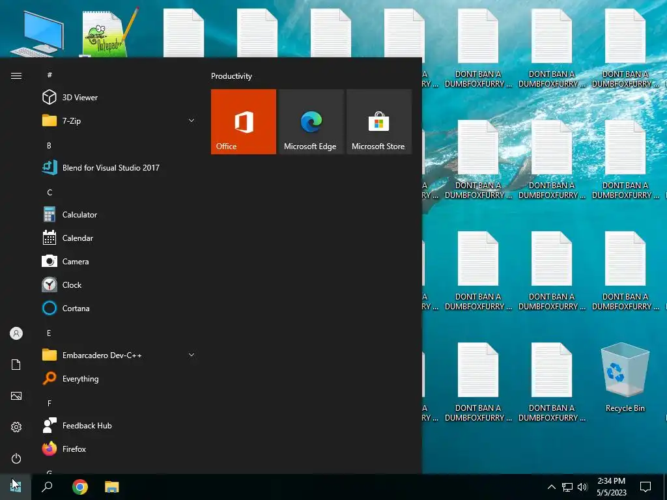Screen dimensions: 667x500
Task: Click the Power button in Start
Action: click(x=16, y=458)
